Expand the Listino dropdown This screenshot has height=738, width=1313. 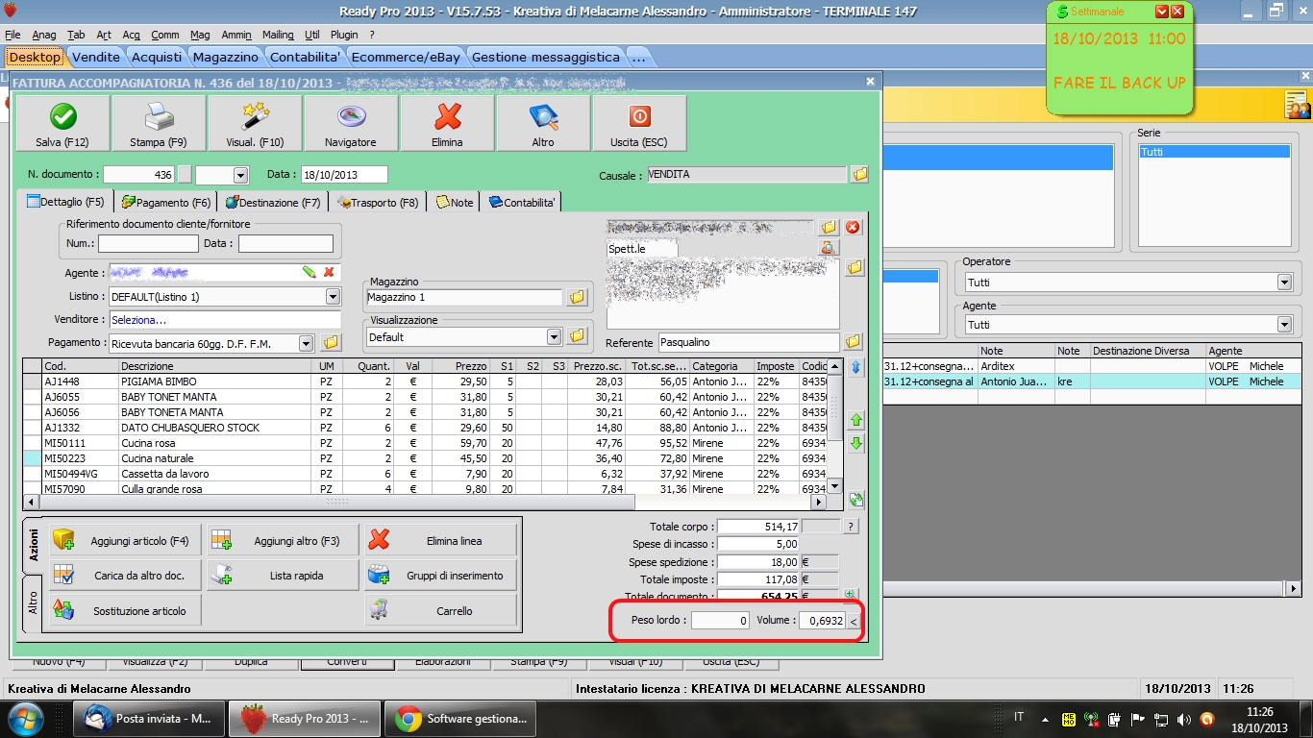click(333, 297)
